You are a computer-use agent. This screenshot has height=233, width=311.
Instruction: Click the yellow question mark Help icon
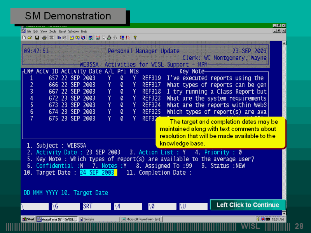click(135, 38)
